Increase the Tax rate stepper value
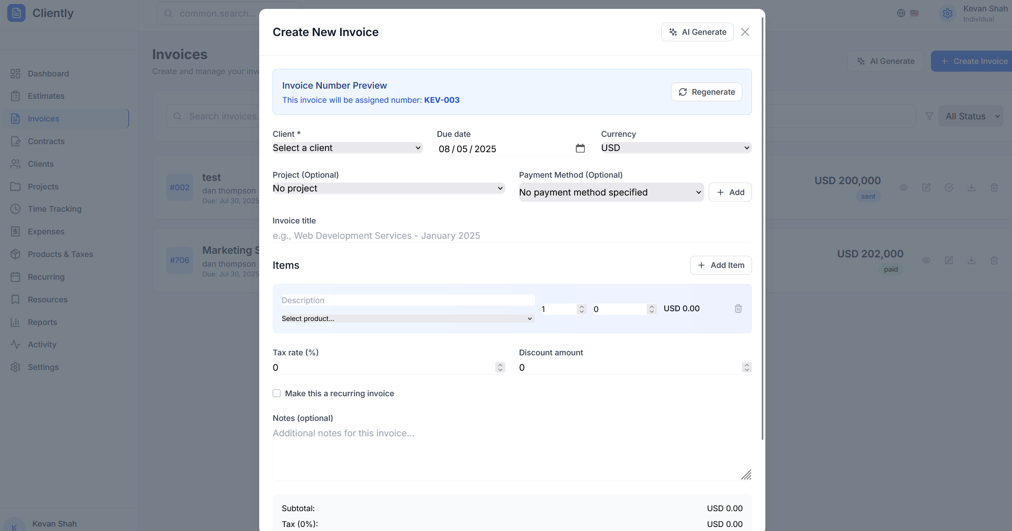 500,365
